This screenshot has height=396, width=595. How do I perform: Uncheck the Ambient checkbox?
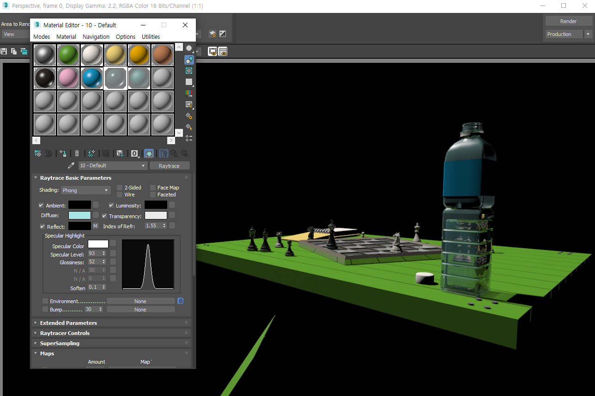point(42,205)
